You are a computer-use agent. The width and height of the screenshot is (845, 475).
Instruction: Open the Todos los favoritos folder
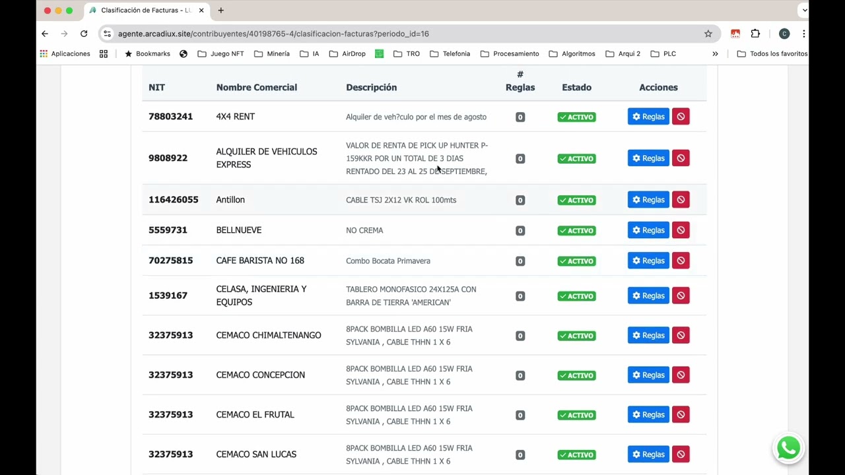pyautogui.click(x=772, y=53)
